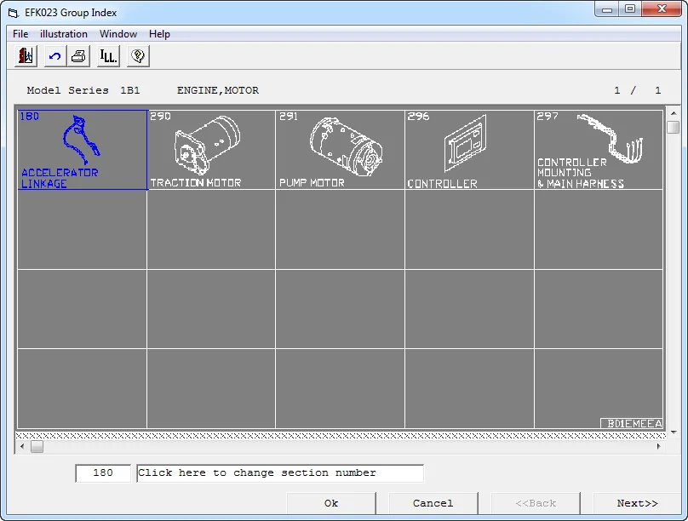This screenshot has width=688, height=521.
Task: Click the Ok button
Action: pos(331,503)
